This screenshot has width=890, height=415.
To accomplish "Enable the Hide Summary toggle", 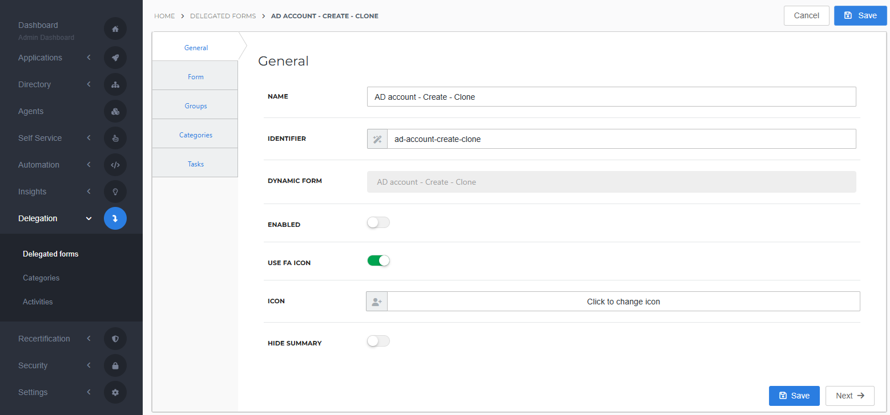I will click(x=378, y=341).
